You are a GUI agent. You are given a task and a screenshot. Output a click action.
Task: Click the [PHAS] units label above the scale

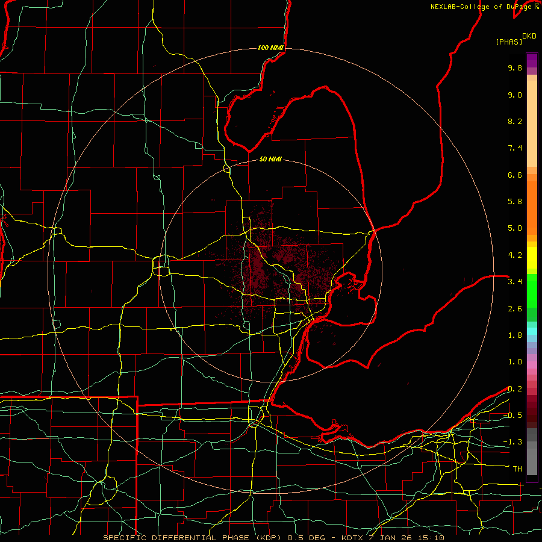509,42
